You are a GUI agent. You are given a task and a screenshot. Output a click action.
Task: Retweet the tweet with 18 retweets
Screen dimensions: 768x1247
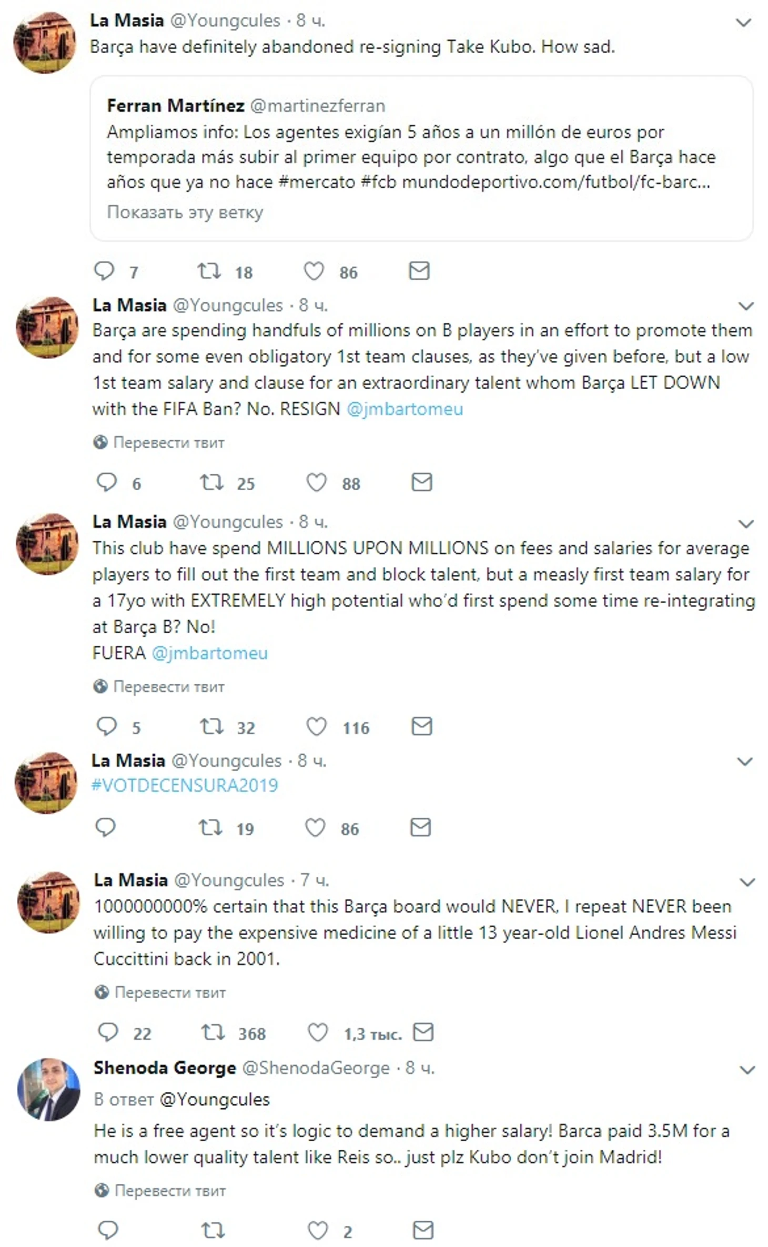(209, 271)
